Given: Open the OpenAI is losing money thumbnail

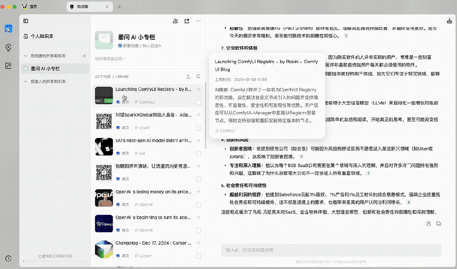Looking at the screenshot, I should [104, 198].
